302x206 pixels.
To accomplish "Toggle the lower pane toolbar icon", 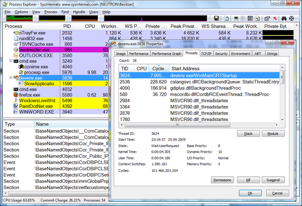I will coord(250,18).
